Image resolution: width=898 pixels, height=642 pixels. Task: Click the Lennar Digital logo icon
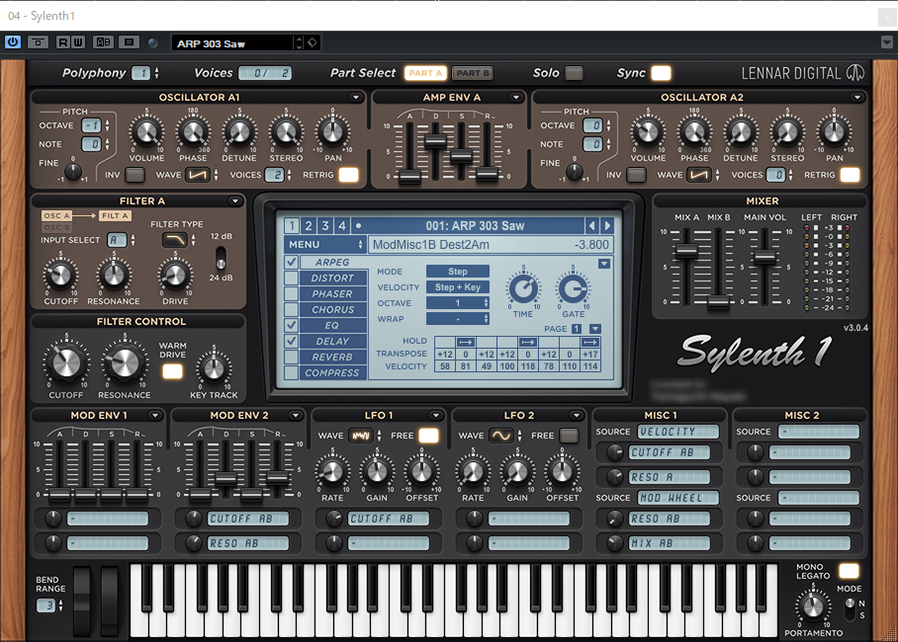pyautogui.click(x=855, y=73)
